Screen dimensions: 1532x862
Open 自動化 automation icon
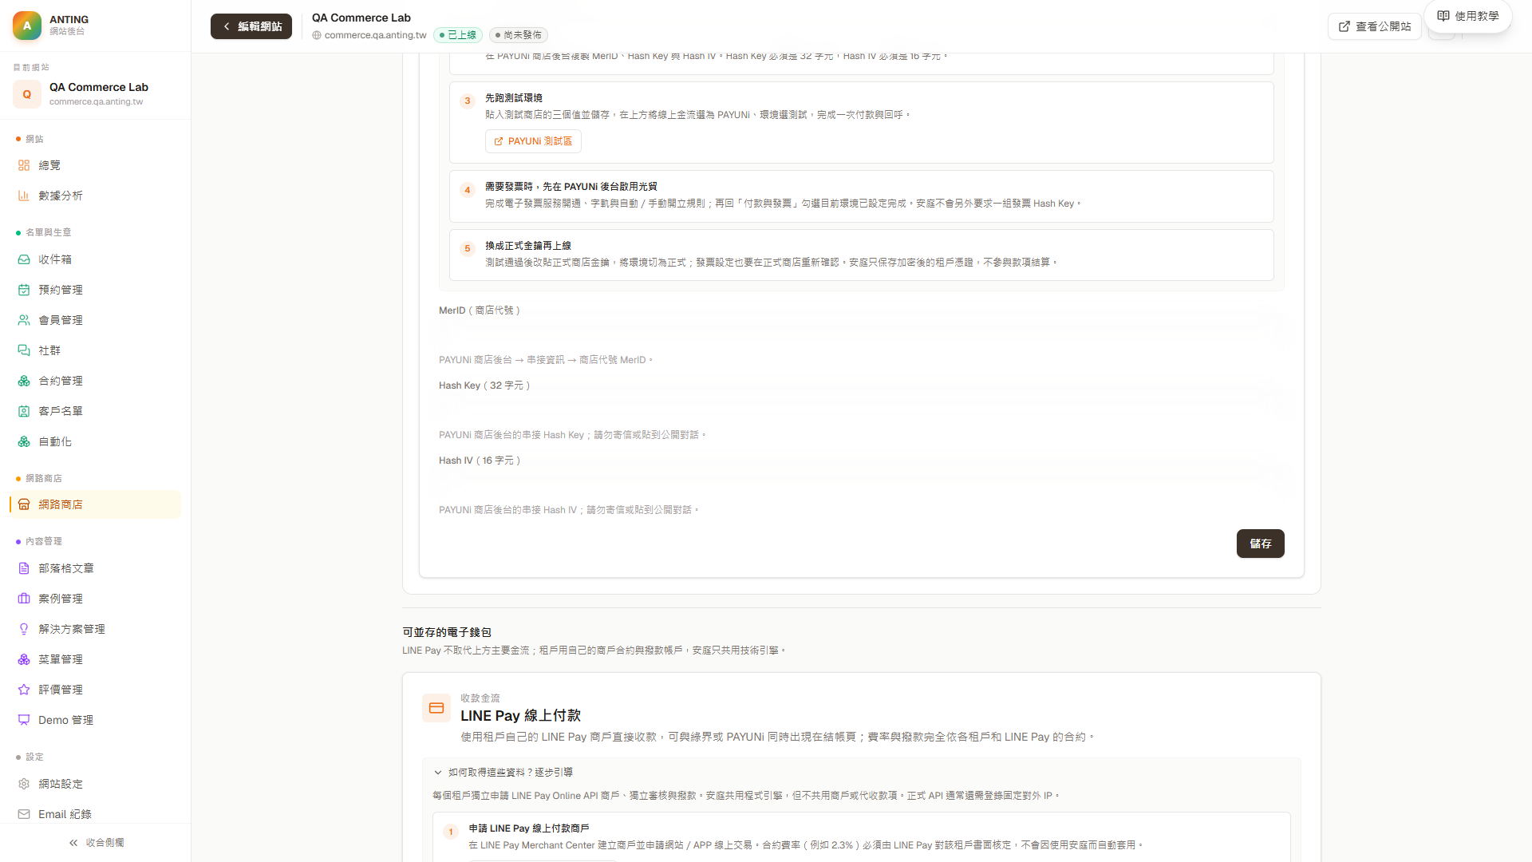[24, 441]
